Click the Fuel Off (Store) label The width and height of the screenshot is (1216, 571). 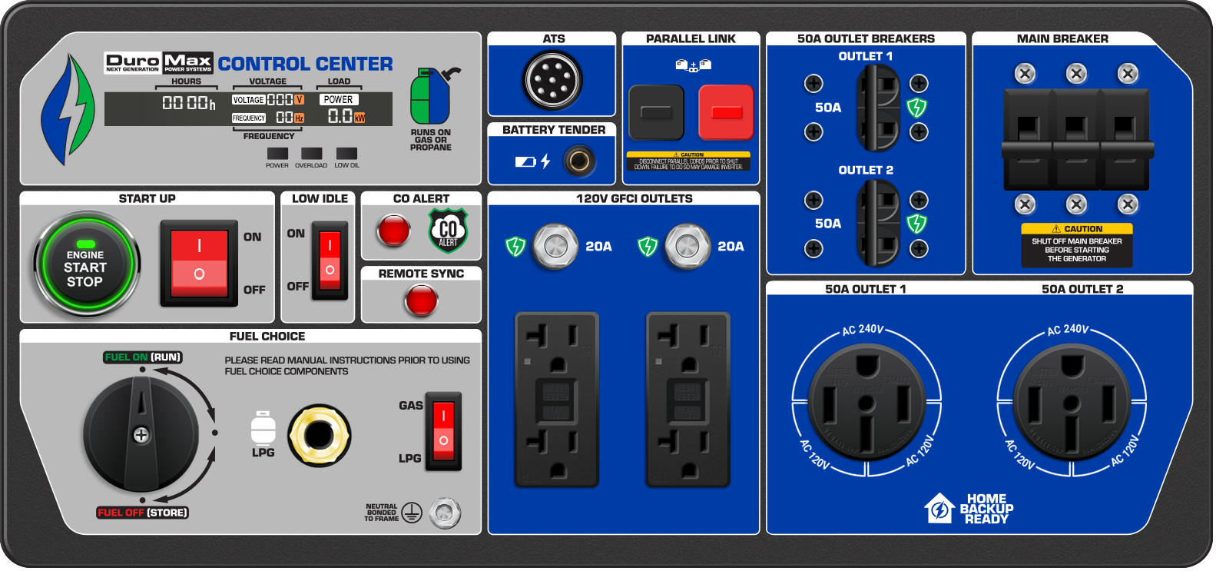pyautogui.click(x=143, y=513)
